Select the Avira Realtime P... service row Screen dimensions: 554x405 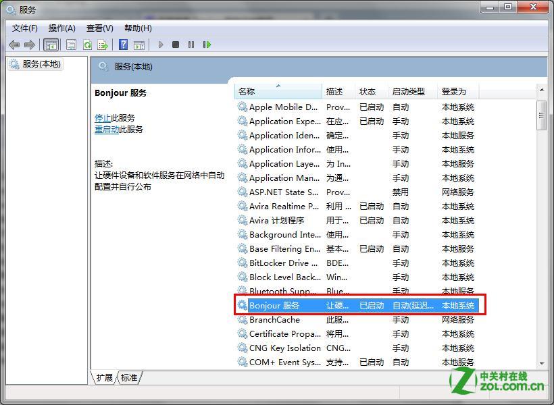pyautogui.click(x=357, y=206)
